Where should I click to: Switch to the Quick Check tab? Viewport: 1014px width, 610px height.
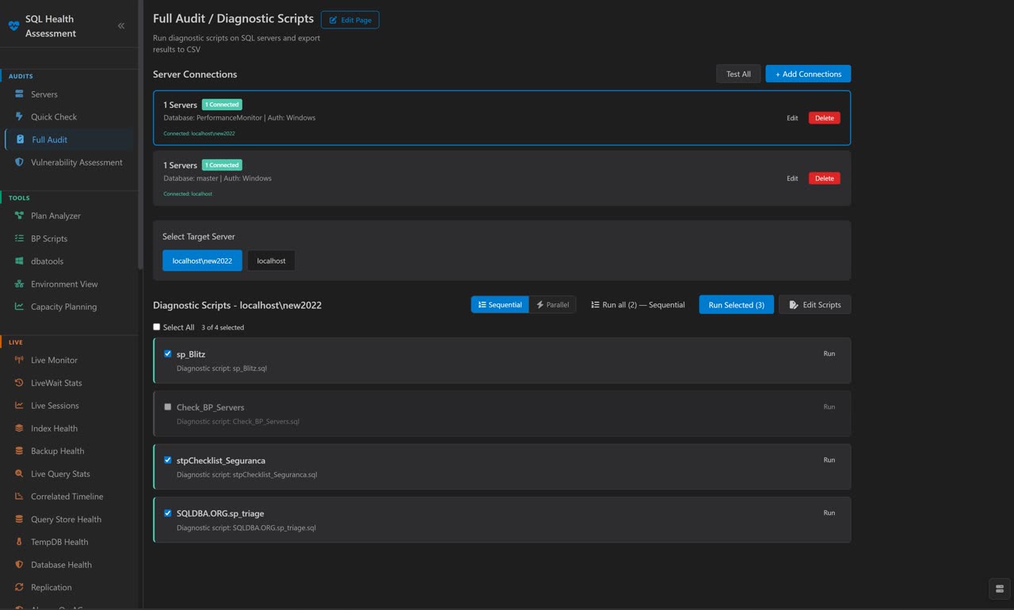[x=53, y=116]
